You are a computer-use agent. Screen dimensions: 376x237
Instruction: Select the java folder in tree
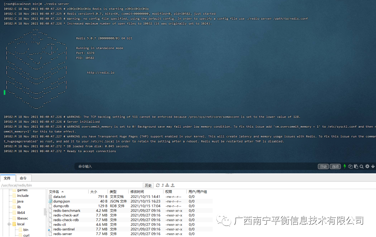[20, 201]
